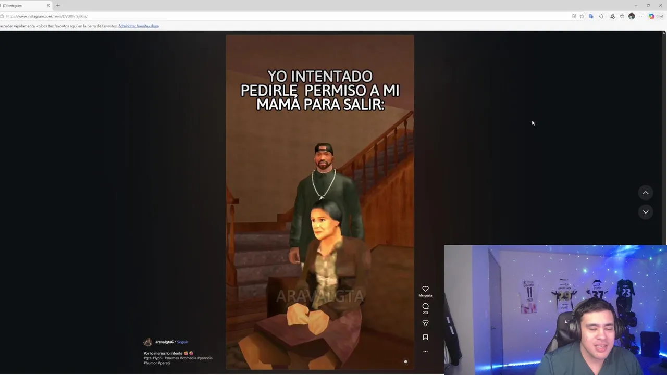Open the #humor hashtag
Viewport: 667px width, 375px height.
150,363
